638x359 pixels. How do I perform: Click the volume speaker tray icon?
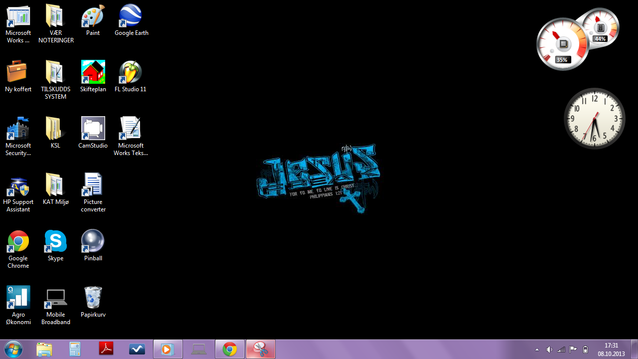coord(549,350)
